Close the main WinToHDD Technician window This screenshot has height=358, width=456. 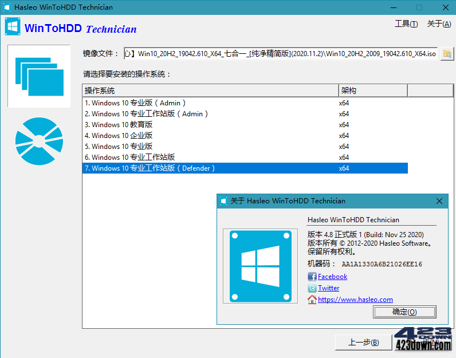445,7
